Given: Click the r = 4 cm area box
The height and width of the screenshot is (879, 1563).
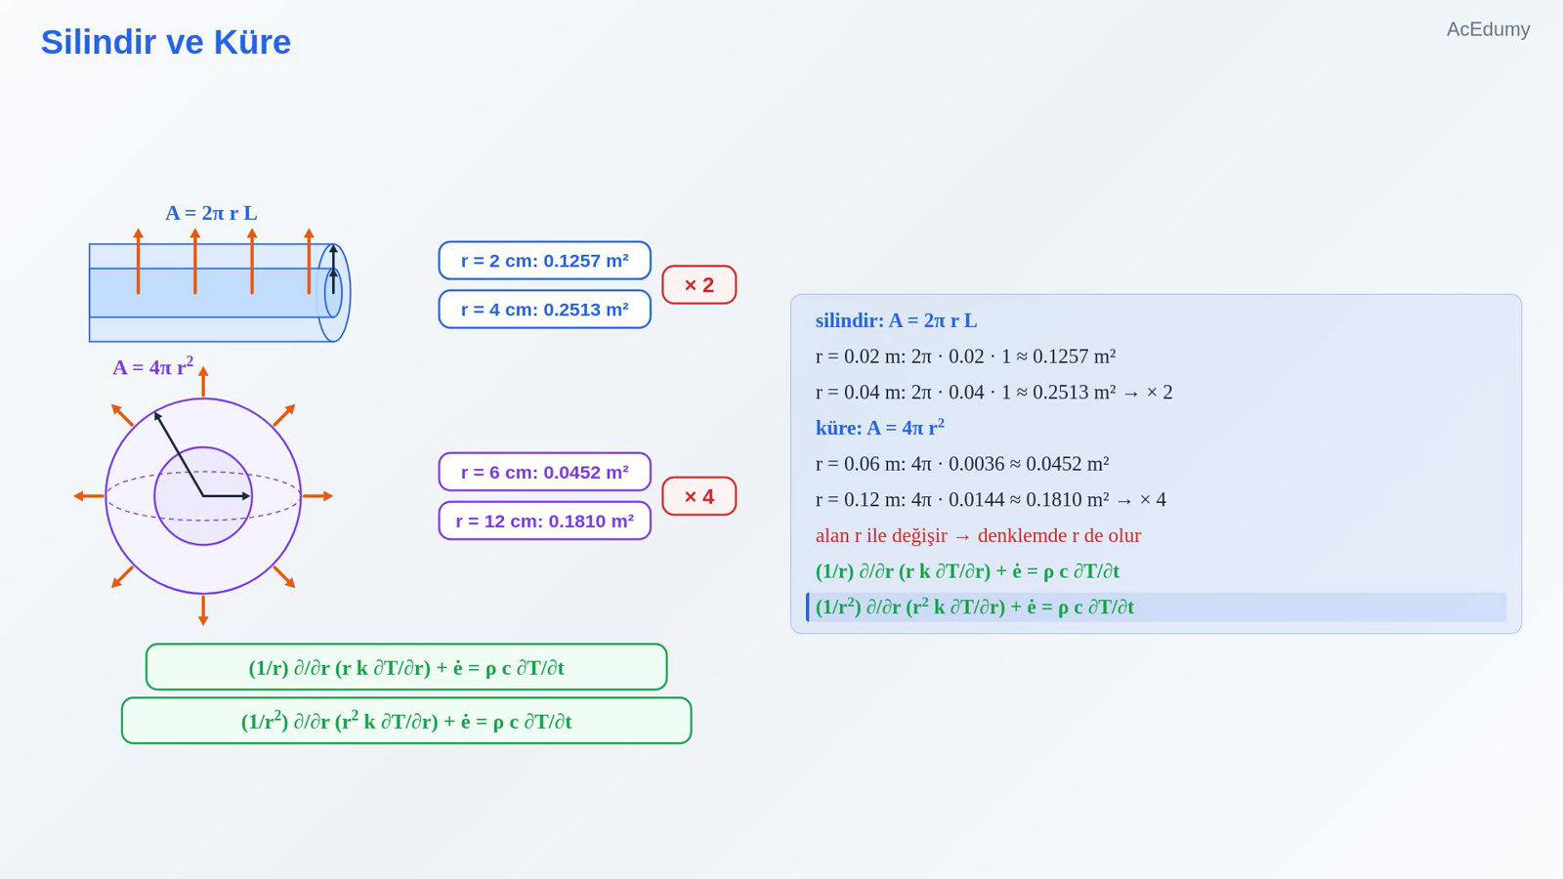Looking at the screenshot, I should tap(545, 310).
